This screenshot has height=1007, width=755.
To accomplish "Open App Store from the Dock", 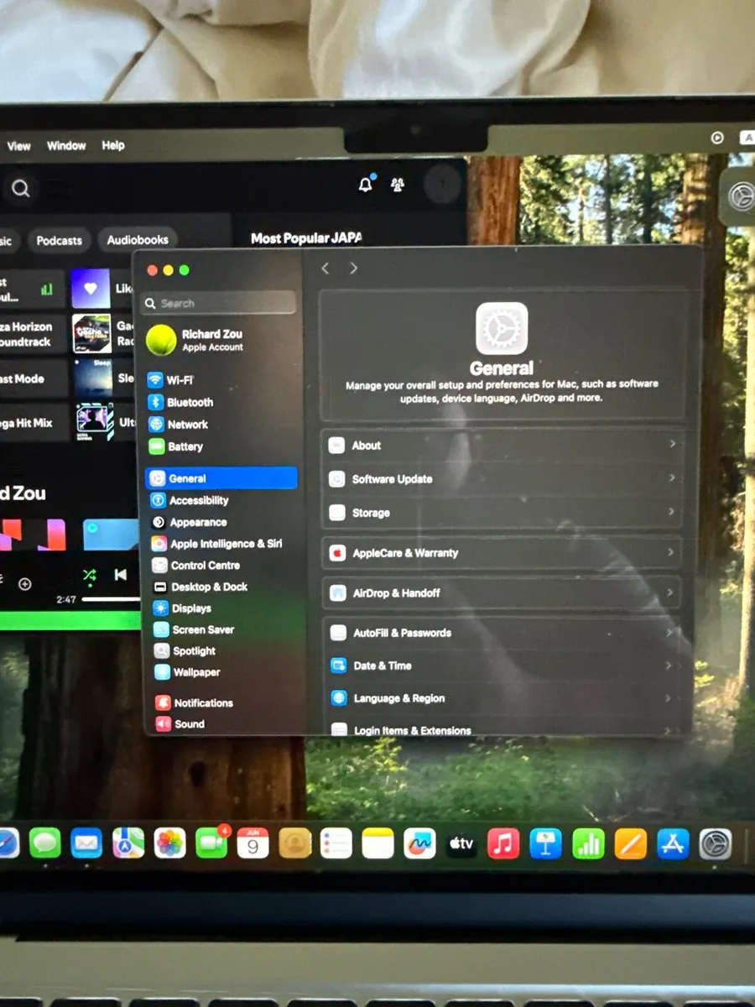I will click(x=673, y=843).
